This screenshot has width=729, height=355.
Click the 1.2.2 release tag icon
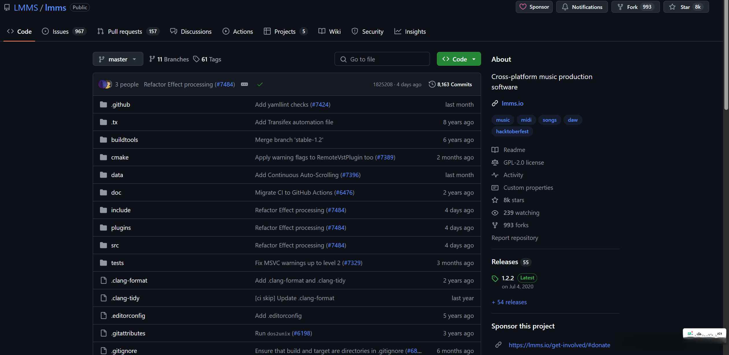pos(495,278)
